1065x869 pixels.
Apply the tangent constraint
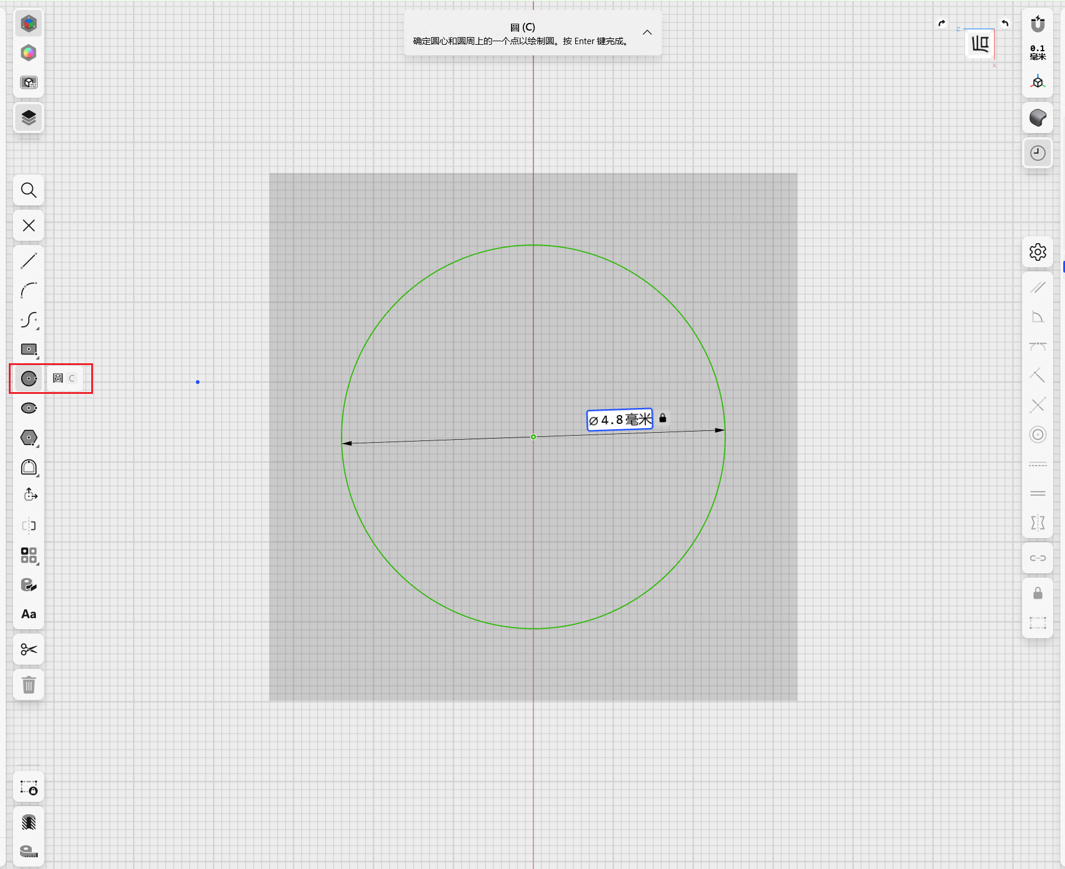tap(1038, 346)
